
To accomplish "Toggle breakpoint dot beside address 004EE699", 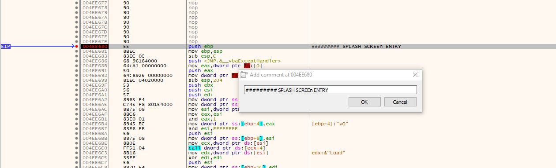I will coord(77,80).
